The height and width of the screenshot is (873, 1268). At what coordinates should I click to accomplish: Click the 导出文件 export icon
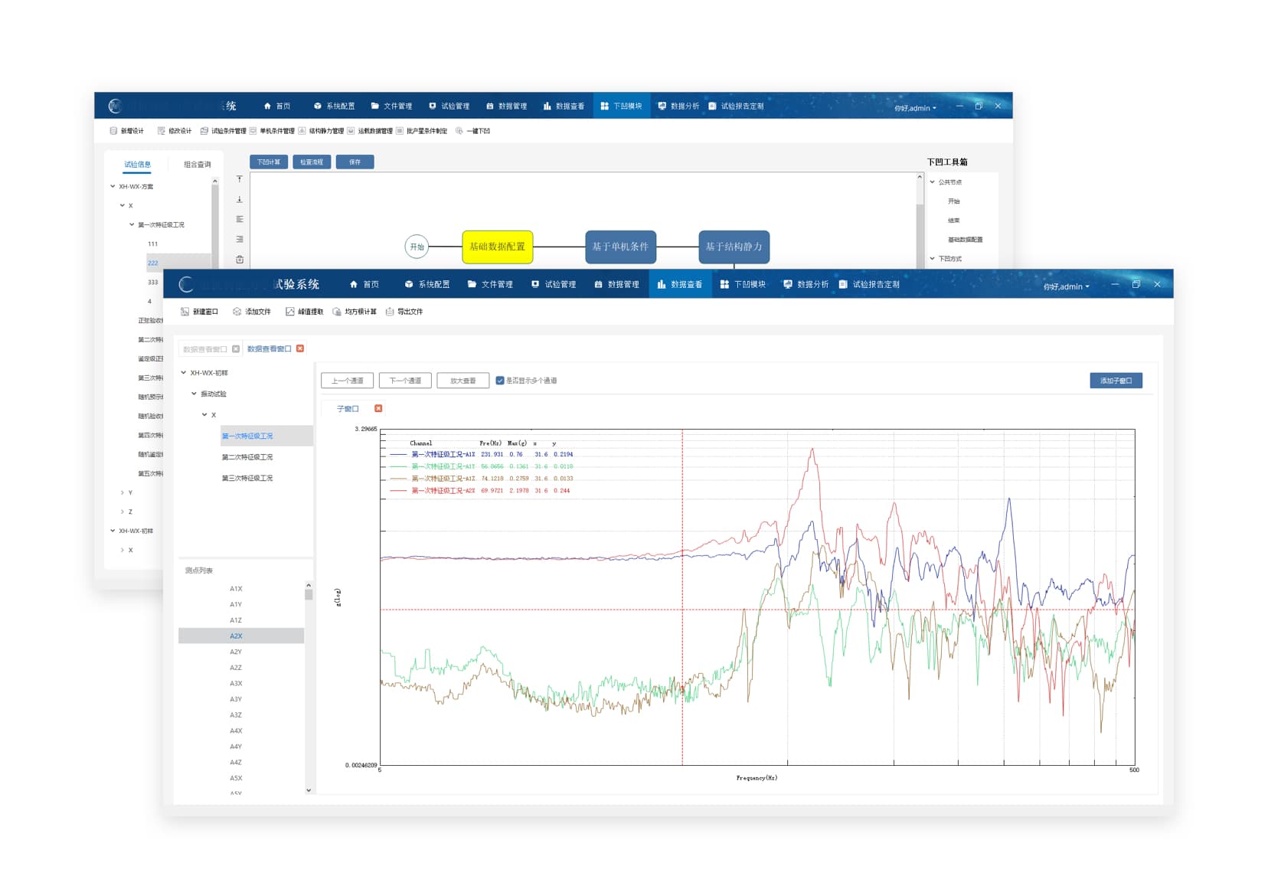pos(390,312)
